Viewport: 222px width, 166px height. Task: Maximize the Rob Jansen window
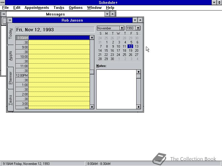point(140,20)
